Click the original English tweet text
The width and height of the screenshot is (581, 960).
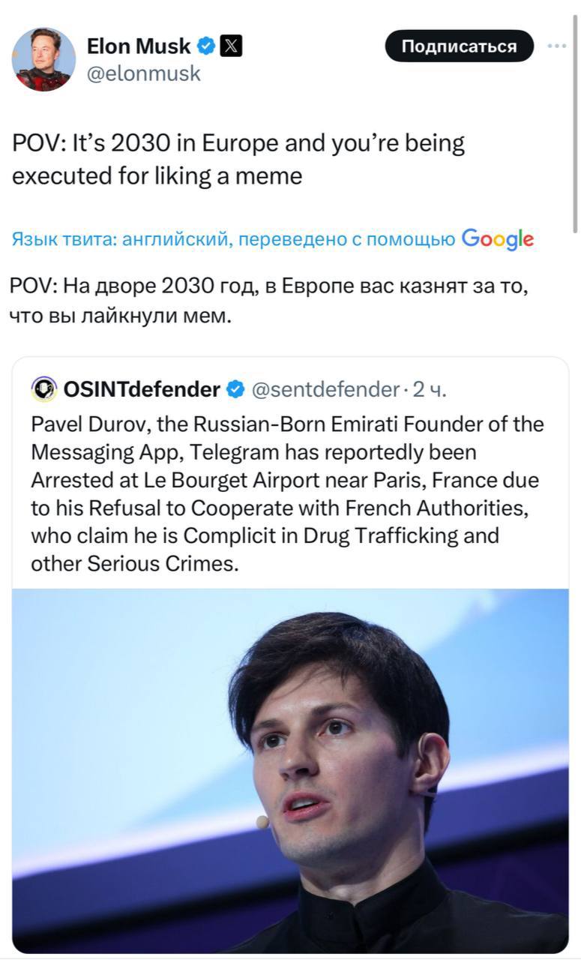click(238, 159)
